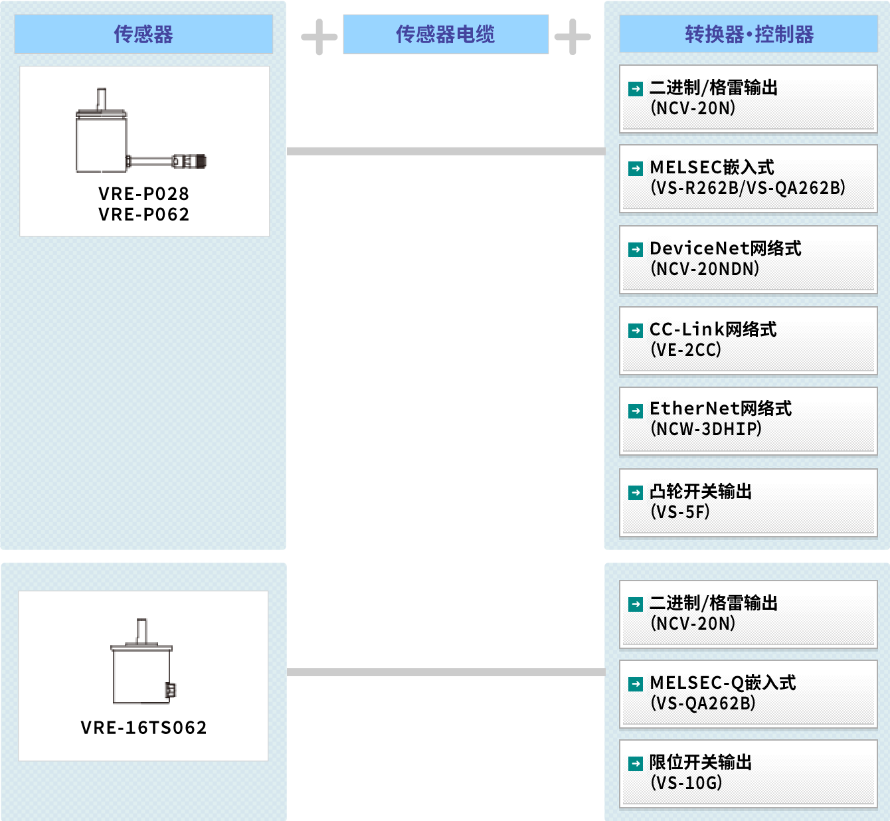The image size is (890, 821).
Task: Click the 传感器 column header
Action: point(143,34)
